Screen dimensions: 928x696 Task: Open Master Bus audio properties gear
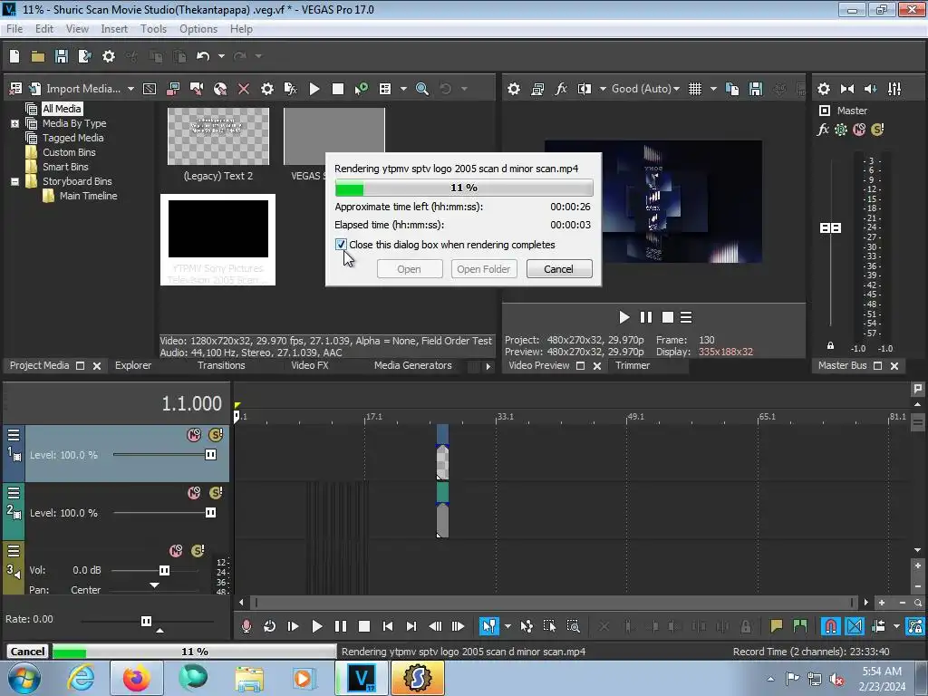click(x=823, y=89)
